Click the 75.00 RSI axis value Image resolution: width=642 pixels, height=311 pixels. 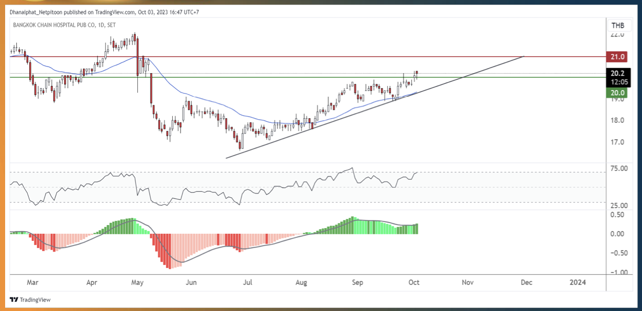tap(619, 168)
